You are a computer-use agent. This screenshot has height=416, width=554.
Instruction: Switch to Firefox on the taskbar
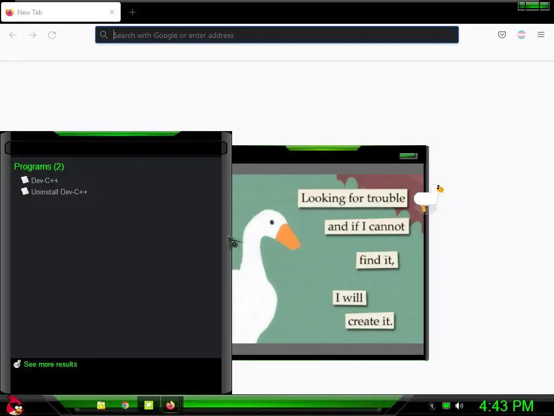coord(170,405)
